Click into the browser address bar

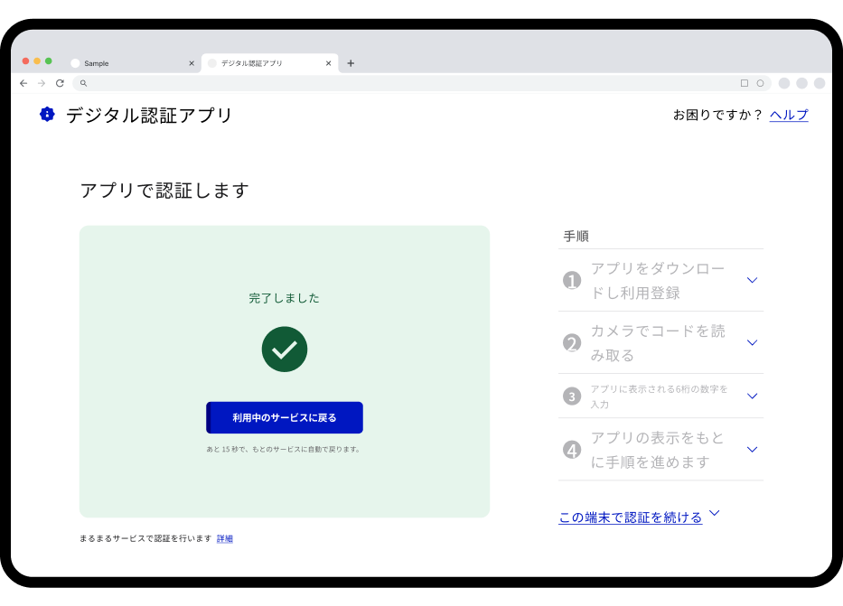[x=407, y=83]
